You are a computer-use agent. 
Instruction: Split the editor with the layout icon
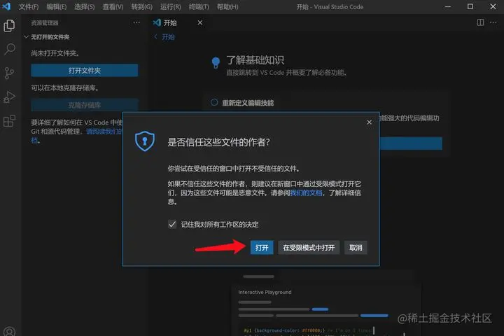pyautogui.click(x=480, y=22)
